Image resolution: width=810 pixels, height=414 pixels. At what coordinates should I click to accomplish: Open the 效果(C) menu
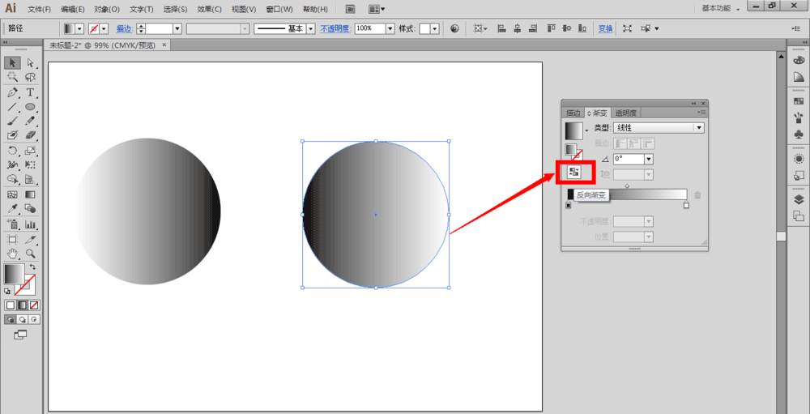(x=210, y=9)
